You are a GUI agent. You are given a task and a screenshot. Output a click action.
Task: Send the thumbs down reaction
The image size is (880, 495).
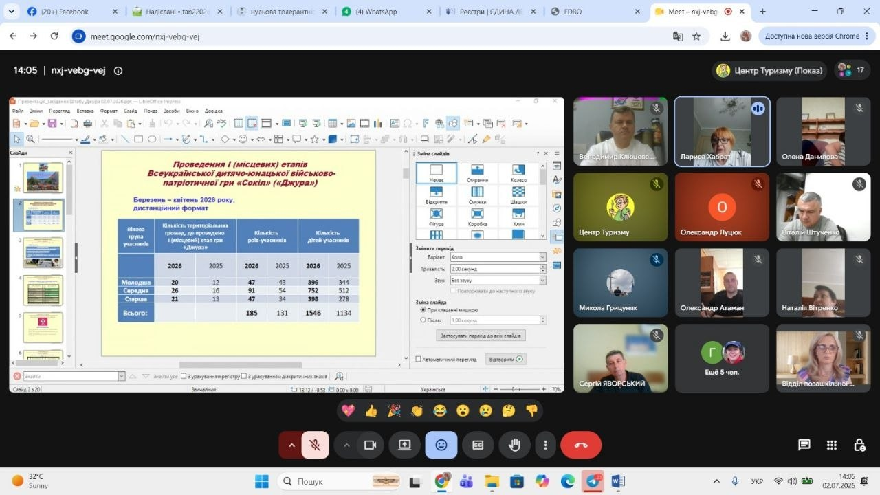(x=531, y=410)
